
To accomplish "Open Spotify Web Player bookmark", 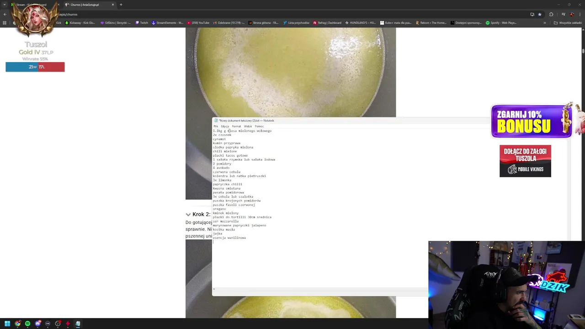I will pos(501,23).
